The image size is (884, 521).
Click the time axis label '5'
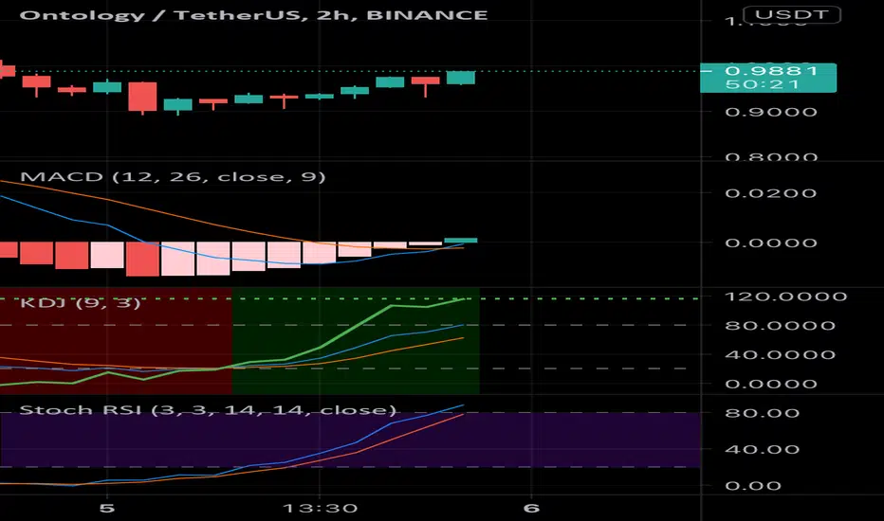pyautogui.click(x=106, y=509)
